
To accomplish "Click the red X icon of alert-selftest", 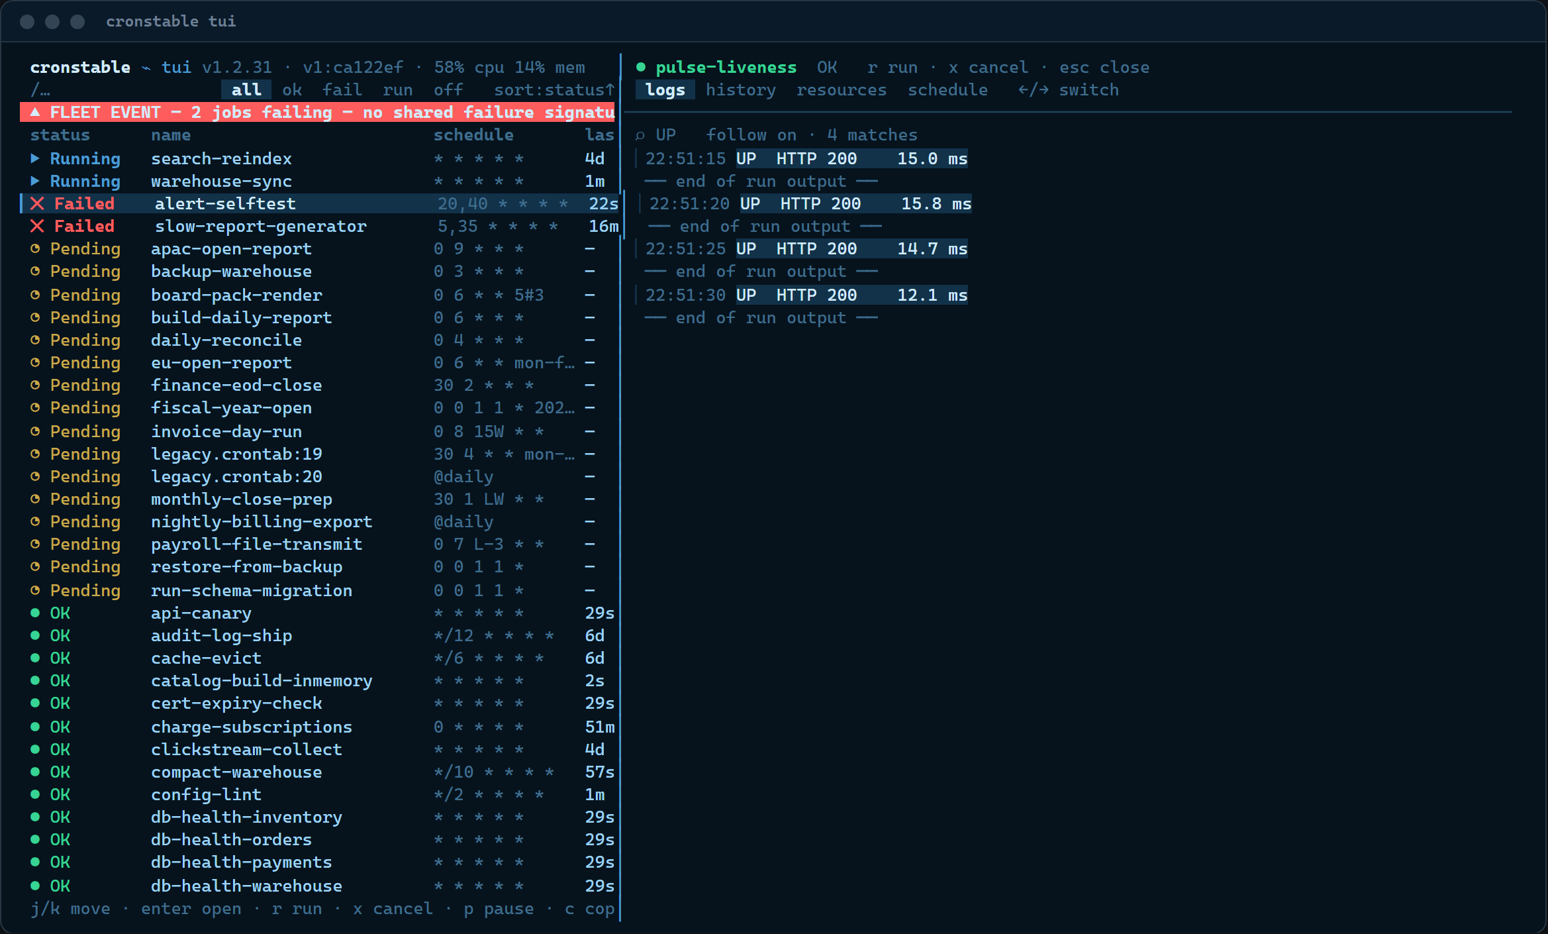I will point(38,203).
